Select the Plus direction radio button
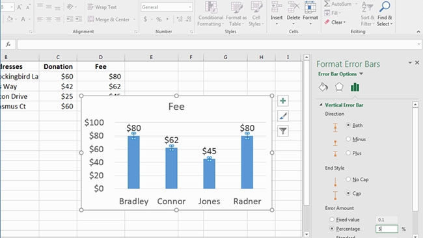The image size is (423, 238). (x=348, y=153)
